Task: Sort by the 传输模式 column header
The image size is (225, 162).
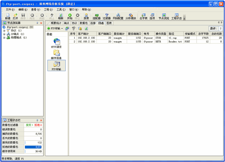Action: [x=190, y=34]
